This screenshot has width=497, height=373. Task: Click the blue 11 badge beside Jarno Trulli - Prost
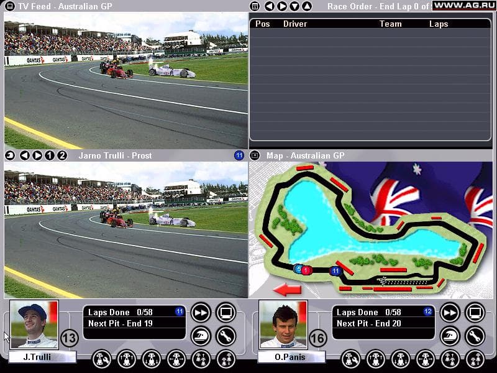point(239,155)
